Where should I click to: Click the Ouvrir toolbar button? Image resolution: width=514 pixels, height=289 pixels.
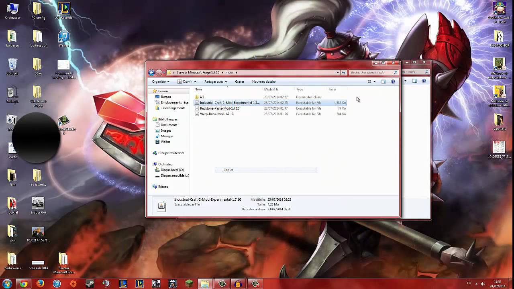click(x=185, y=81)
